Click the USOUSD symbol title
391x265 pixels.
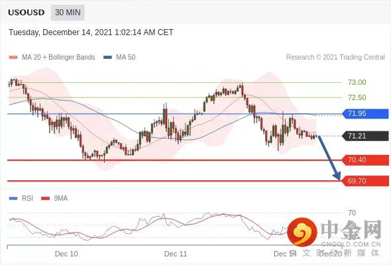pos(27,13)
